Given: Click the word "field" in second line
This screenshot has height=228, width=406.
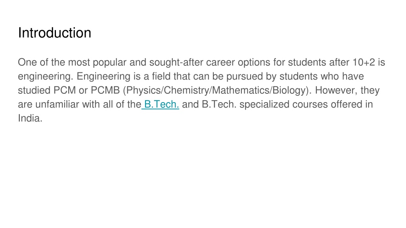Looking at the screenshot, I should [161, 76].
